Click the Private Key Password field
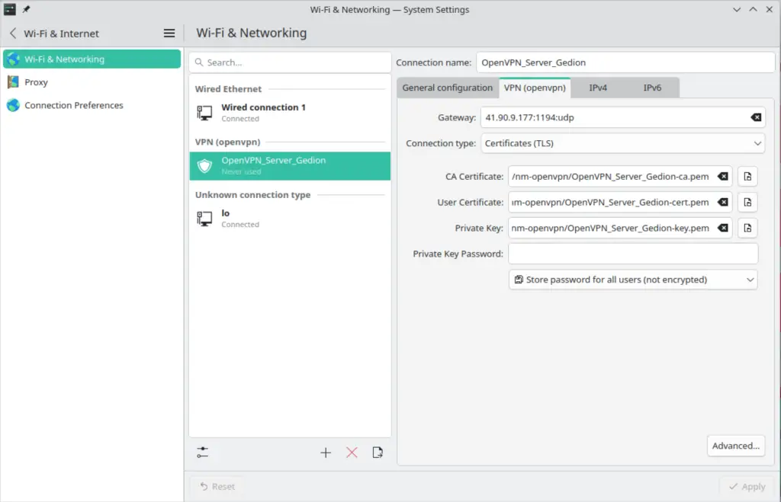 (x=633, y=254)
